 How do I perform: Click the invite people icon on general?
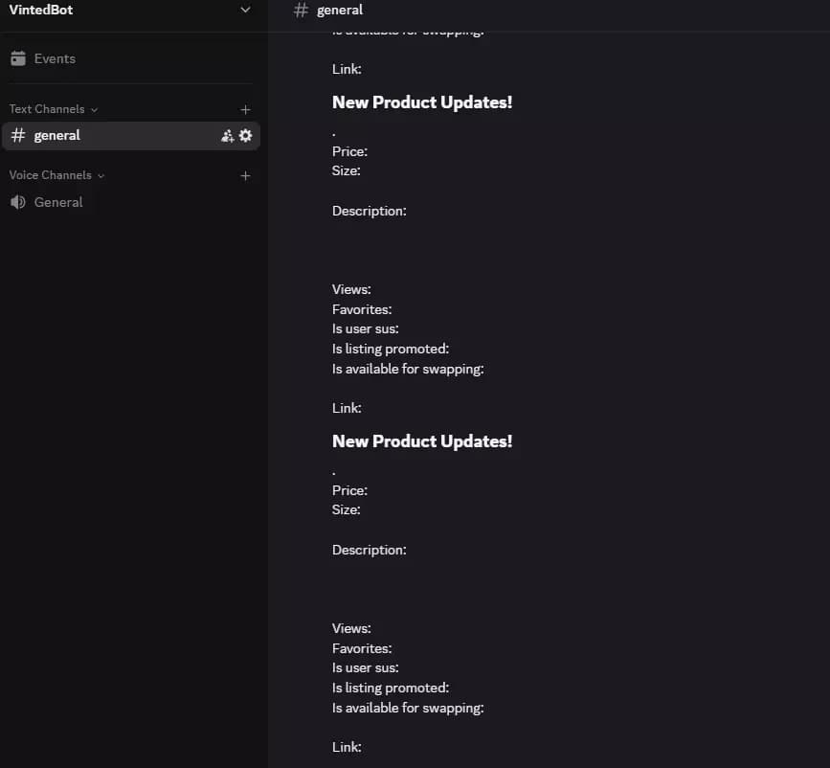(228, 136)
